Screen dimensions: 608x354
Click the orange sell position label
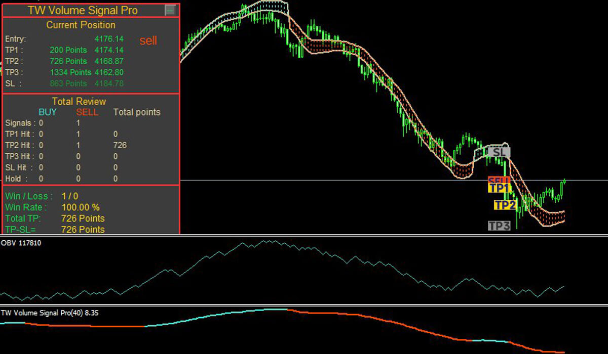148,41
